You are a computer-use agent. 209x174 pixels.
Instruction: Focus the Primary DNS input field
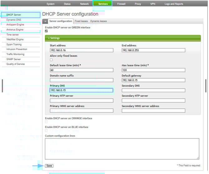coord(81,90)
